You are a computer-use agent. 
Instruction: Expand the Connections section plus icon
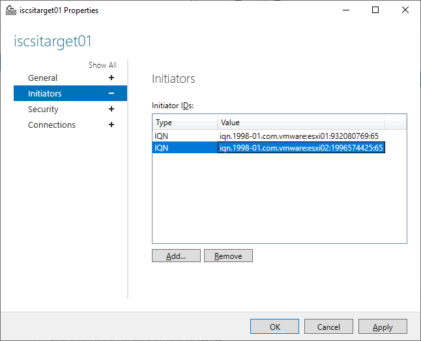pos(111,125)
